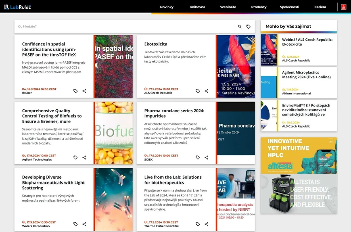351x232 pixels.
Task: Open 'Live from the Lab: Solutions for biotherapeutics'
Action: click(173, 180)
